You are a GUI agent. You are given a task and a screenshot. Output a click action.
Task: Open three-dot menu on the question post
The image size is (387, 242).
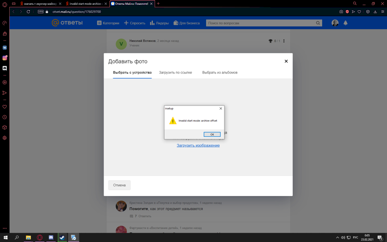click(284, 41)
